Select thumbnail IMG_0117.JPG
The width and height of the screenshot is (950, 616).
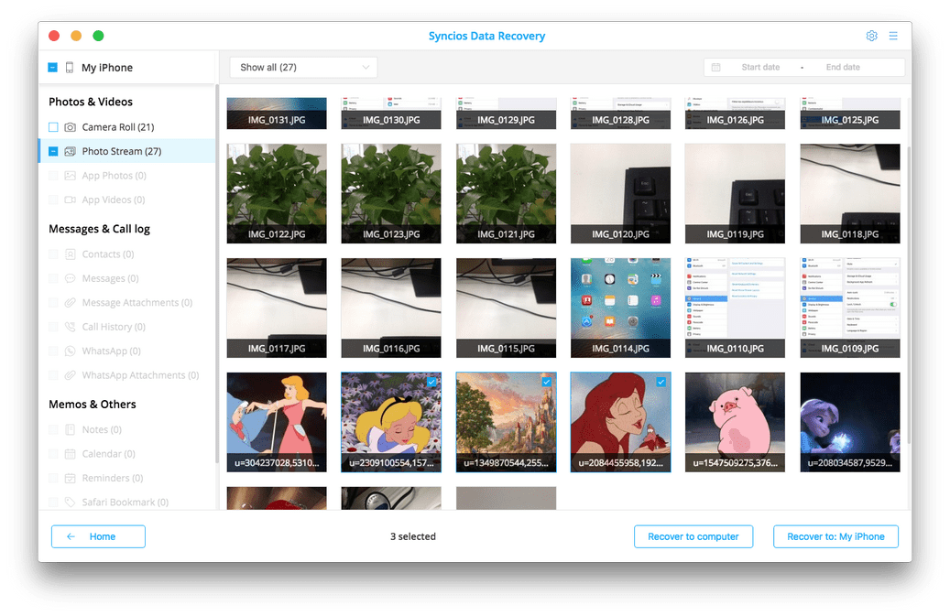[x=277, y=308]
